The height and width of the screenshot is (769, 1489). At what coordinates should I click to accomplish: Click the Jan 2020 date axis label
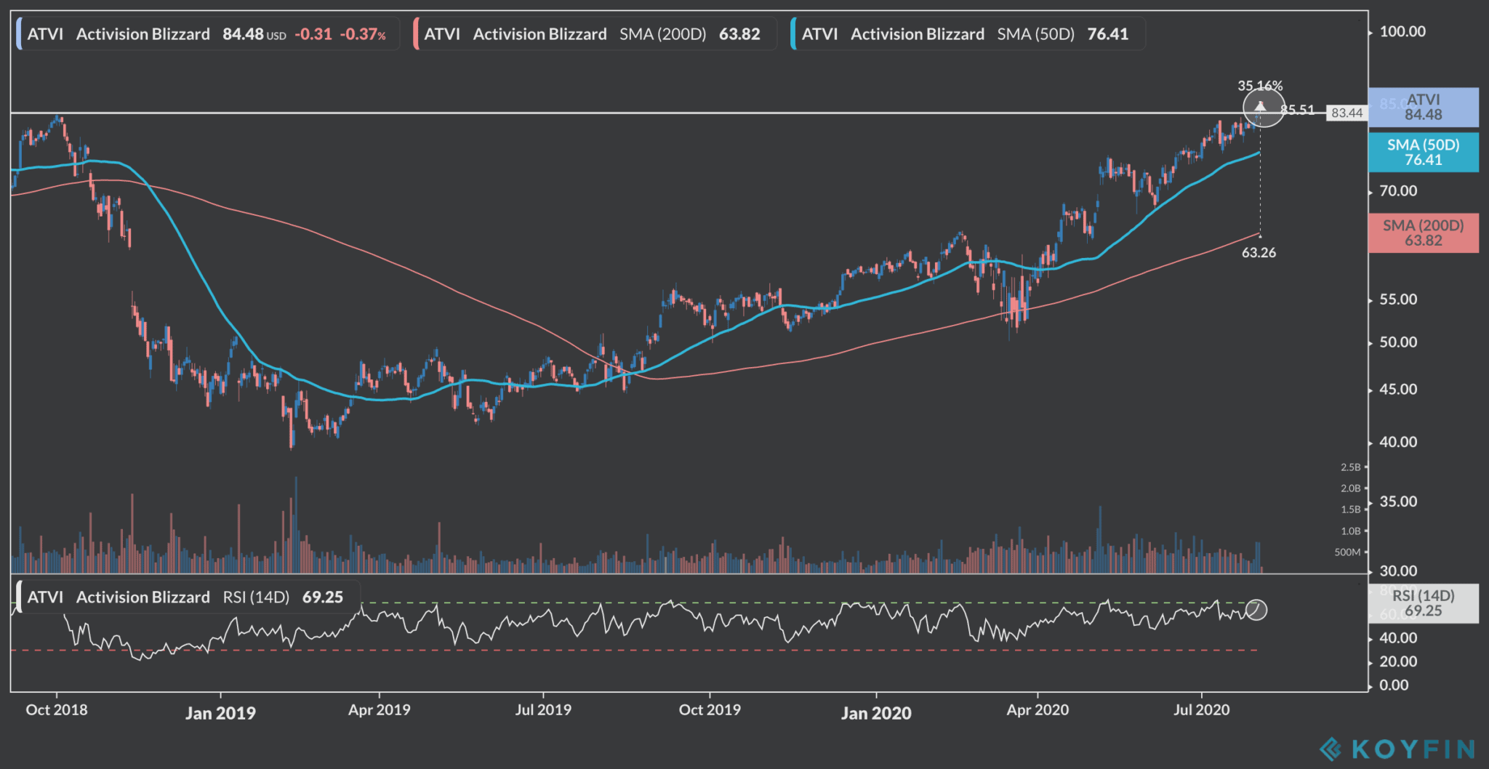click(x=876, y=713)
